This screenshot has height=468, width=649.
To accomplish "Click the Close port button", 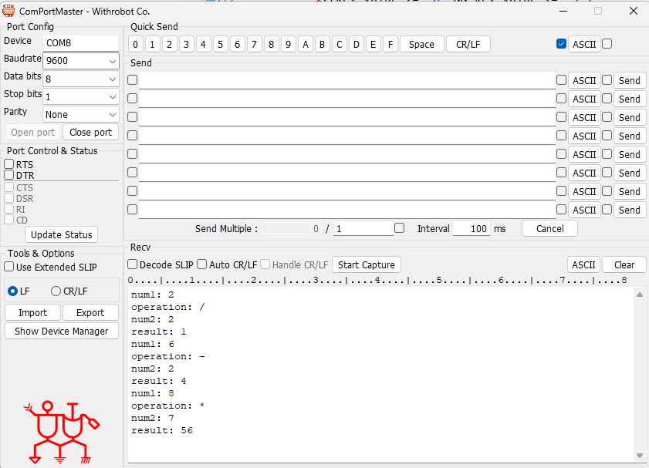I will (90, 133).
